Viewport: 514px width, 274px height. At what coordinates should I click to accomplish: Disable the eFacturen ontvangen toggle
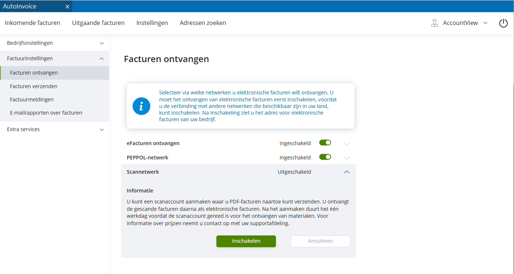pos(325,143)
